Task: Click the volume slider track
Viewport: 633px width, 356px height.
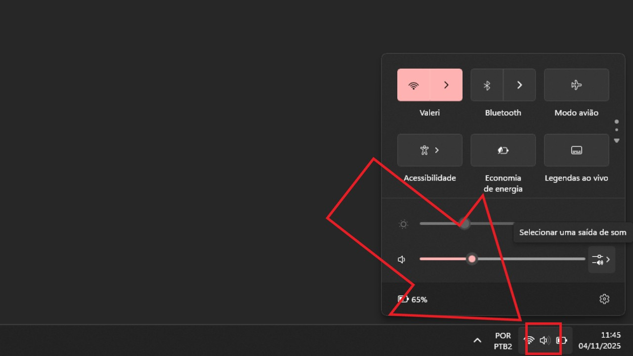Action: click(503, 259)
